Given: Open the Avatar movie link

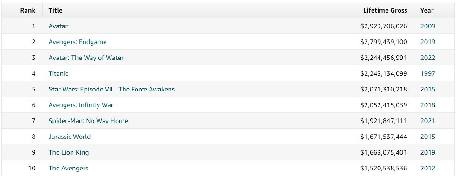Looking at the screenshot, I should (x=58, y=26).
